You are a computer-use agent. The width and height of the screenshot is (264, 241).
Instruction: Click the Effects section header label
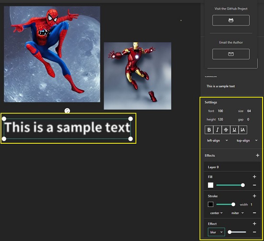210,155
